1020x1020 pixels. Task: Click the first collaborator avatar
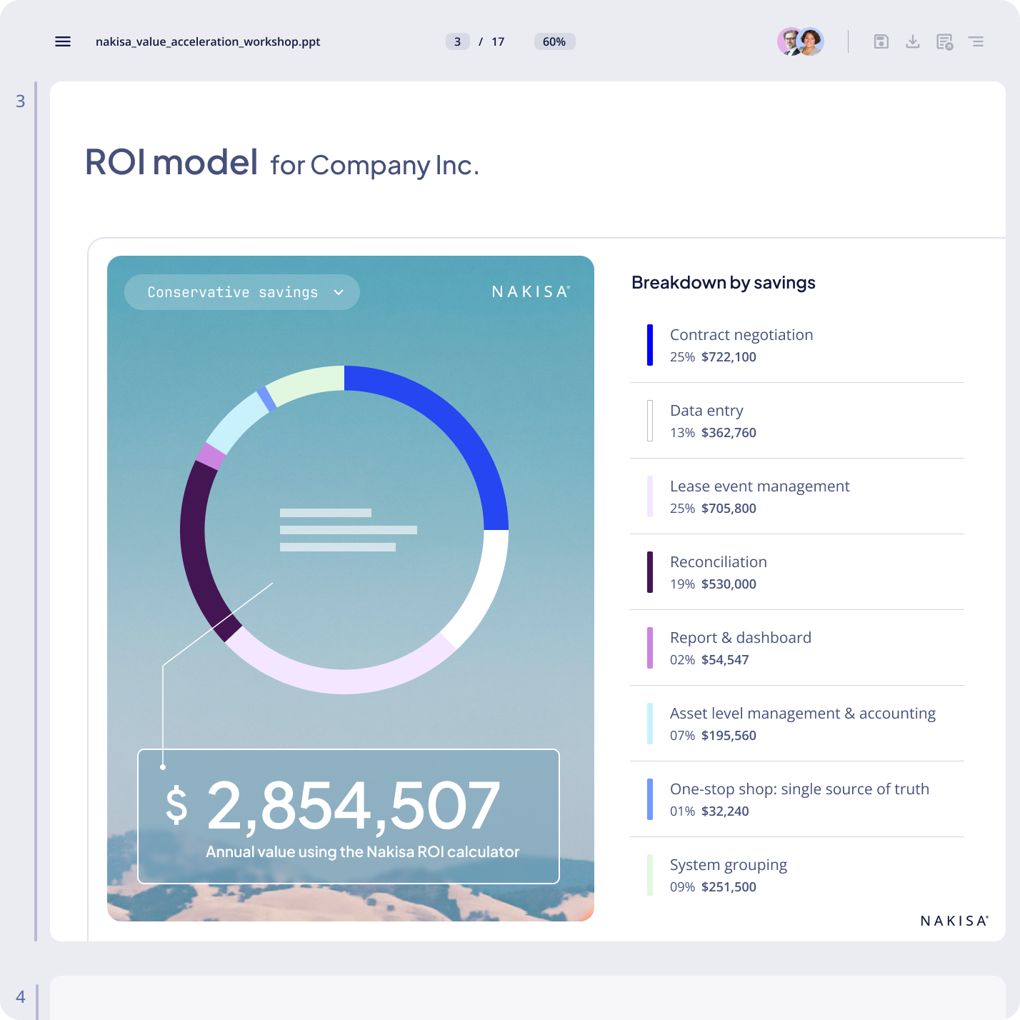point(789,41)
